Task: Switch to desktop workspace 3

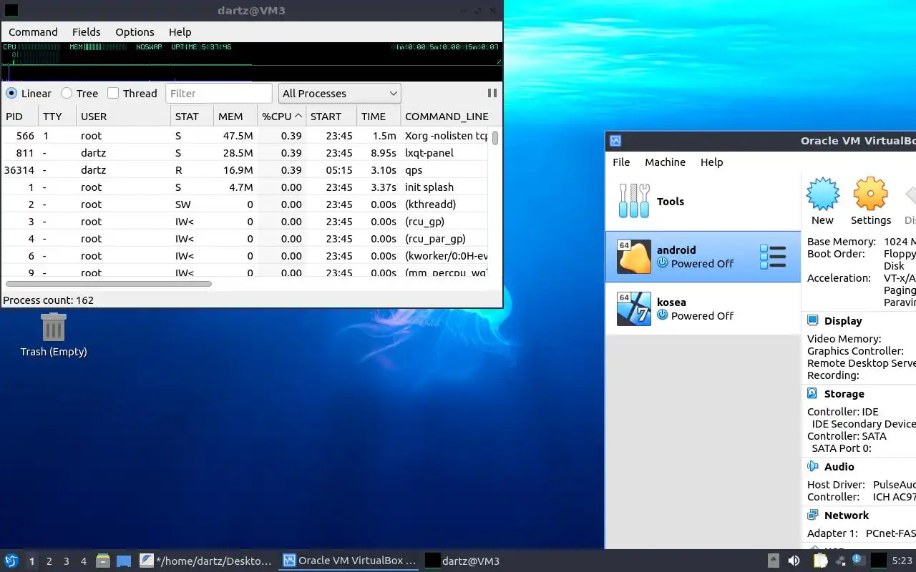Action: coord(66,561)
